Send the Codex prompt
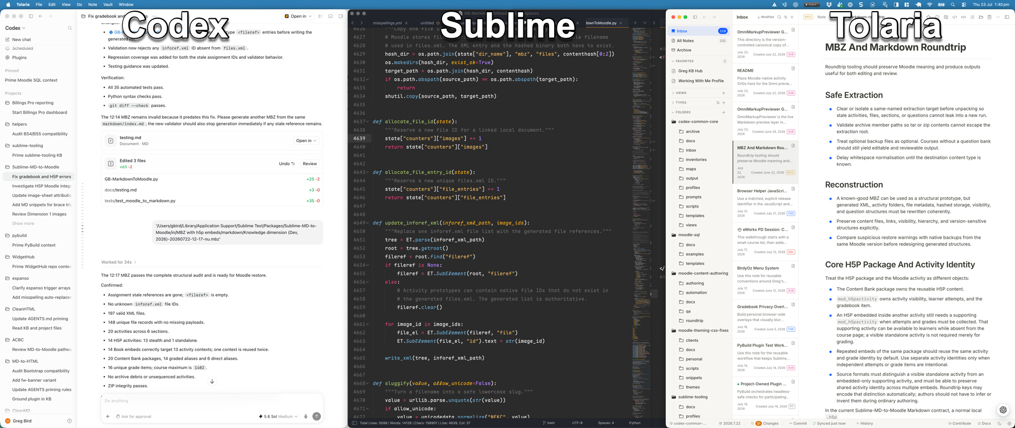The width and height of the screenshot is (1015, 428). pos(317,416)
